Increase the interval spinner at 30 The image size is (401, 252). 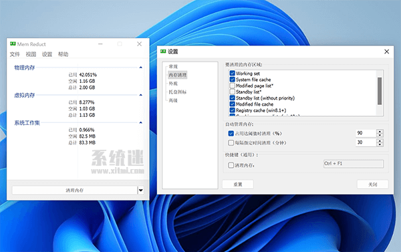click(x=380, y=140)
